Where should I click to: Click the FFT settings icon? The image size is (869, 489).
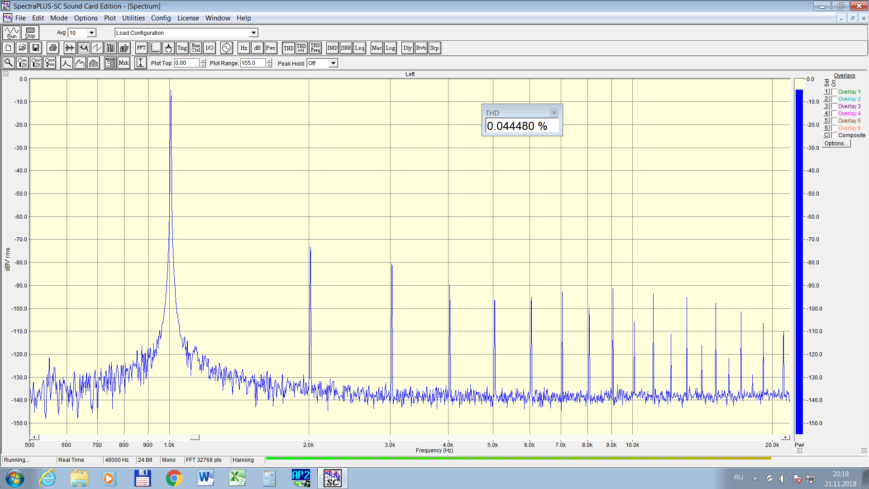click(x=141, y=48)
